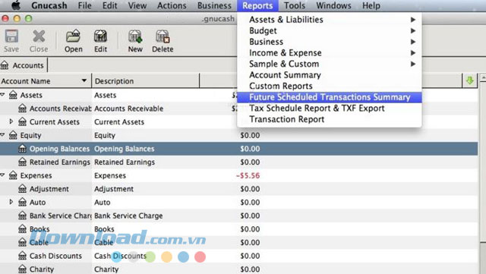Click the Current Assets bank icon
The width and height of the screenshot is (486, 274).
pyautogui.click(x=22, y=121)
